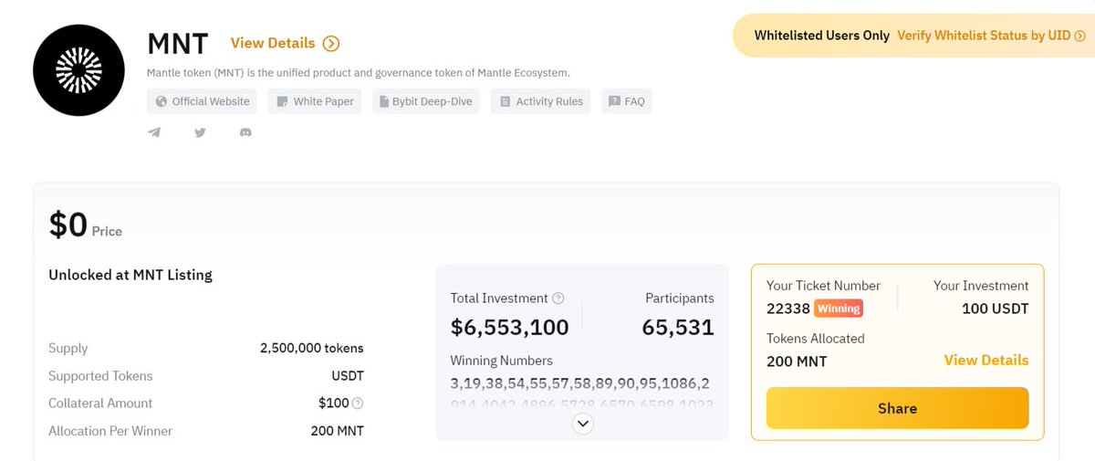Click the Supply row label
Viewport: 1095px width, 461px height.
click(x=68, y=348)
